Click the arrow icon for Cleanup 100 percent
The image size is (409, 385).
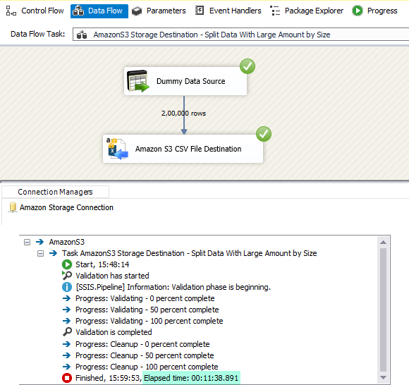click(x=67, y=367)
